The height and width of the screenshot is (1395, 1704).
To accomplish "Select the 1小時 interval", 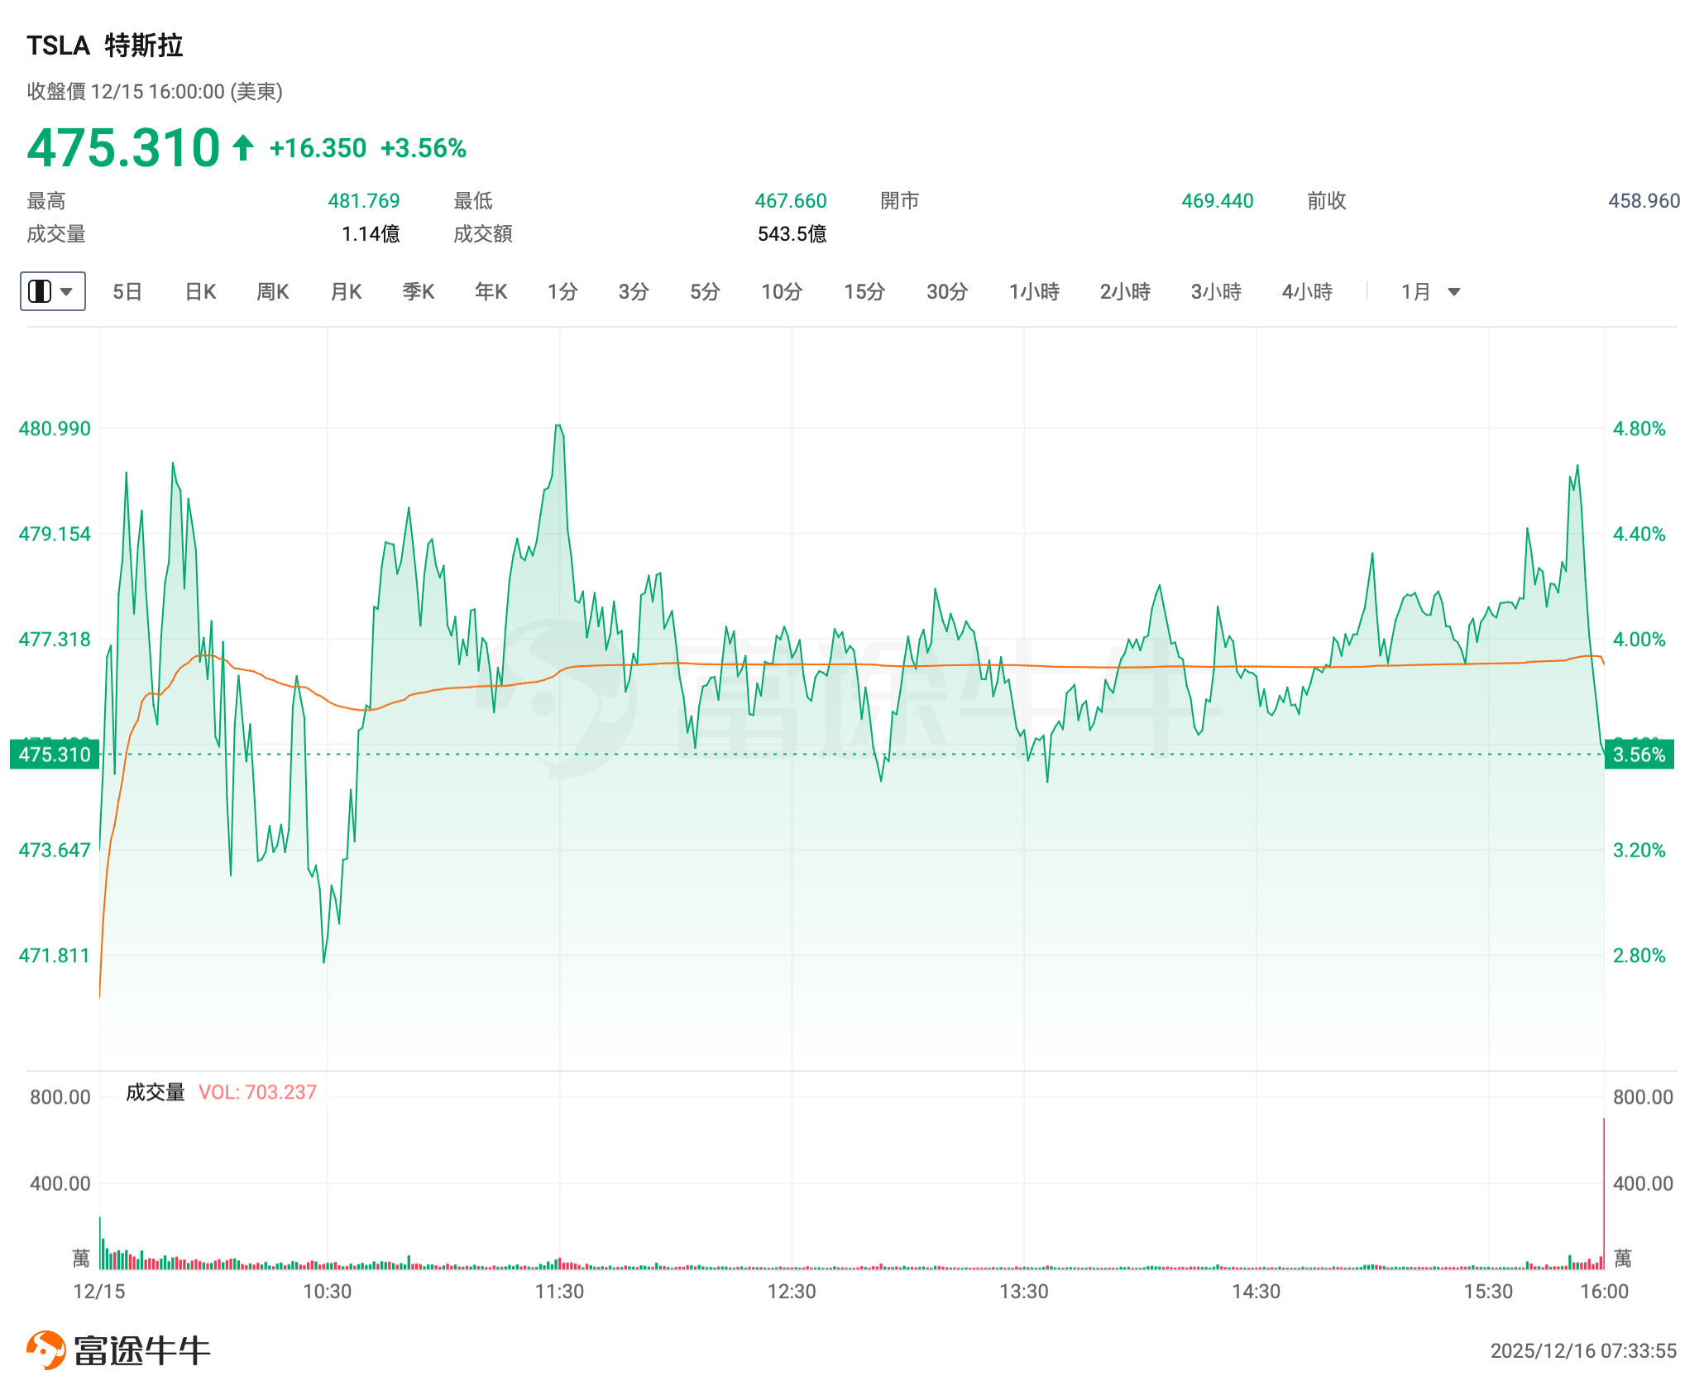I will [1034, 291].
